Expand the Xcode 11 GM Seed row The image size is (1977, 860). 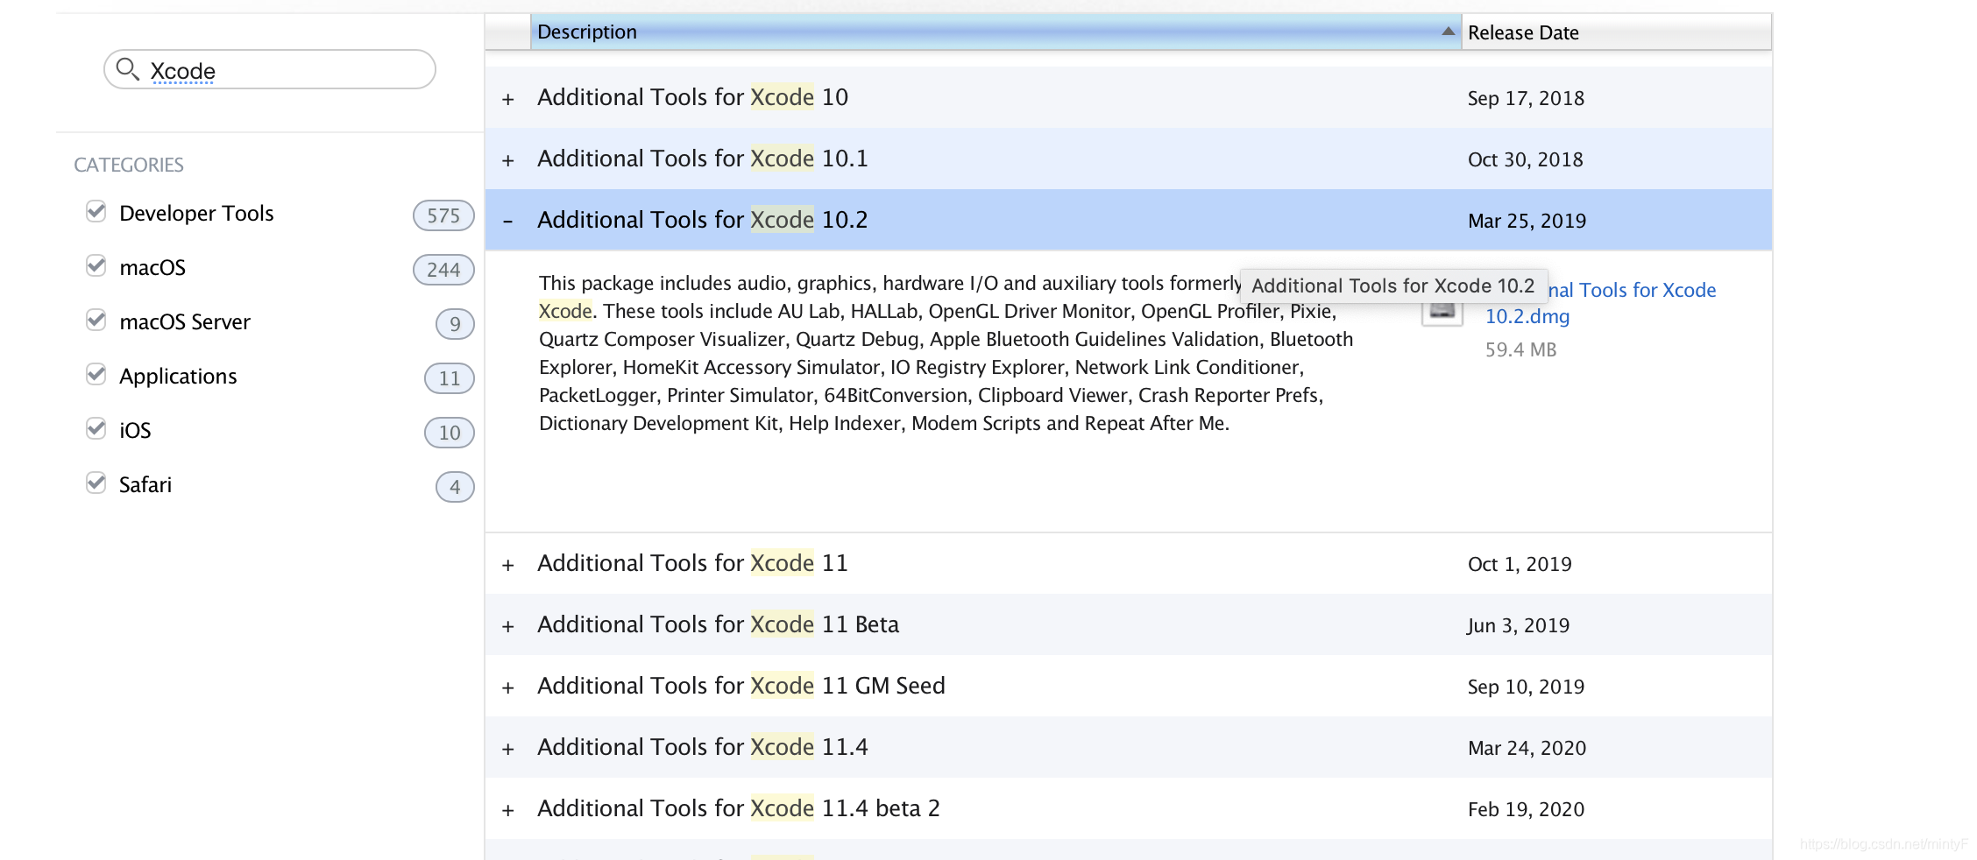click(x=508, y=687)
